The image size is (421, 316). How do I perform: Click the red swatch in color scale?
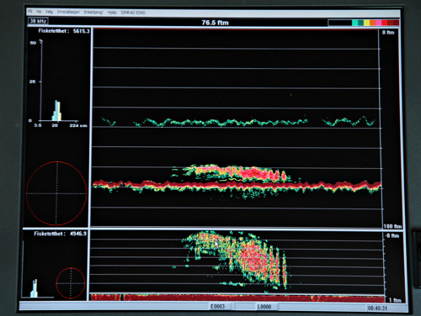pos(384,23)
